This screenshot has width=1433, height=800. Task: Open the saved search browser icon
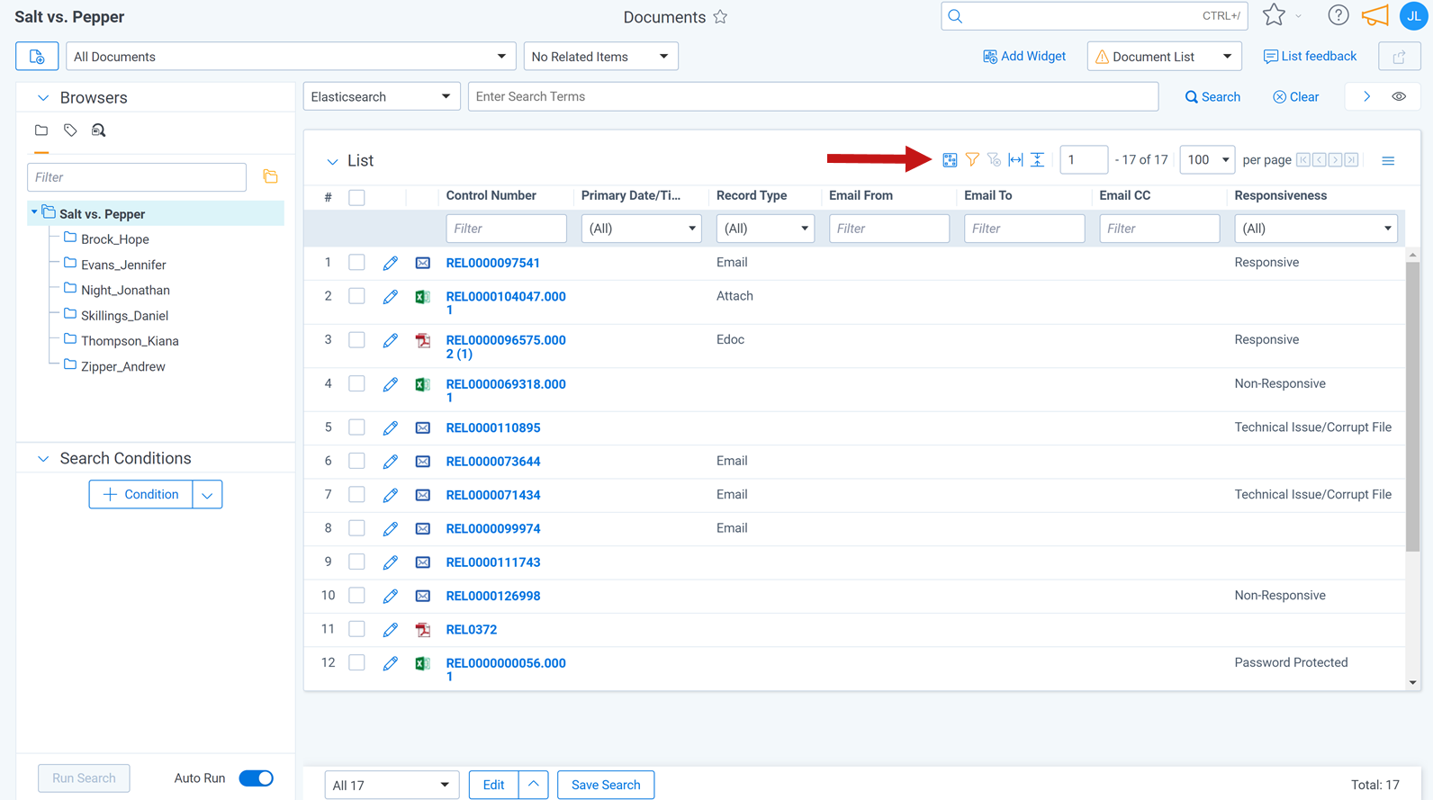click(x=98, y=130)
